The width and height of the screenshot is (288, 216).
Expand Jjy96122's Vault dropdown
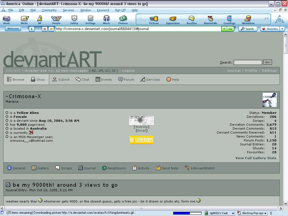tap(233, 213)
